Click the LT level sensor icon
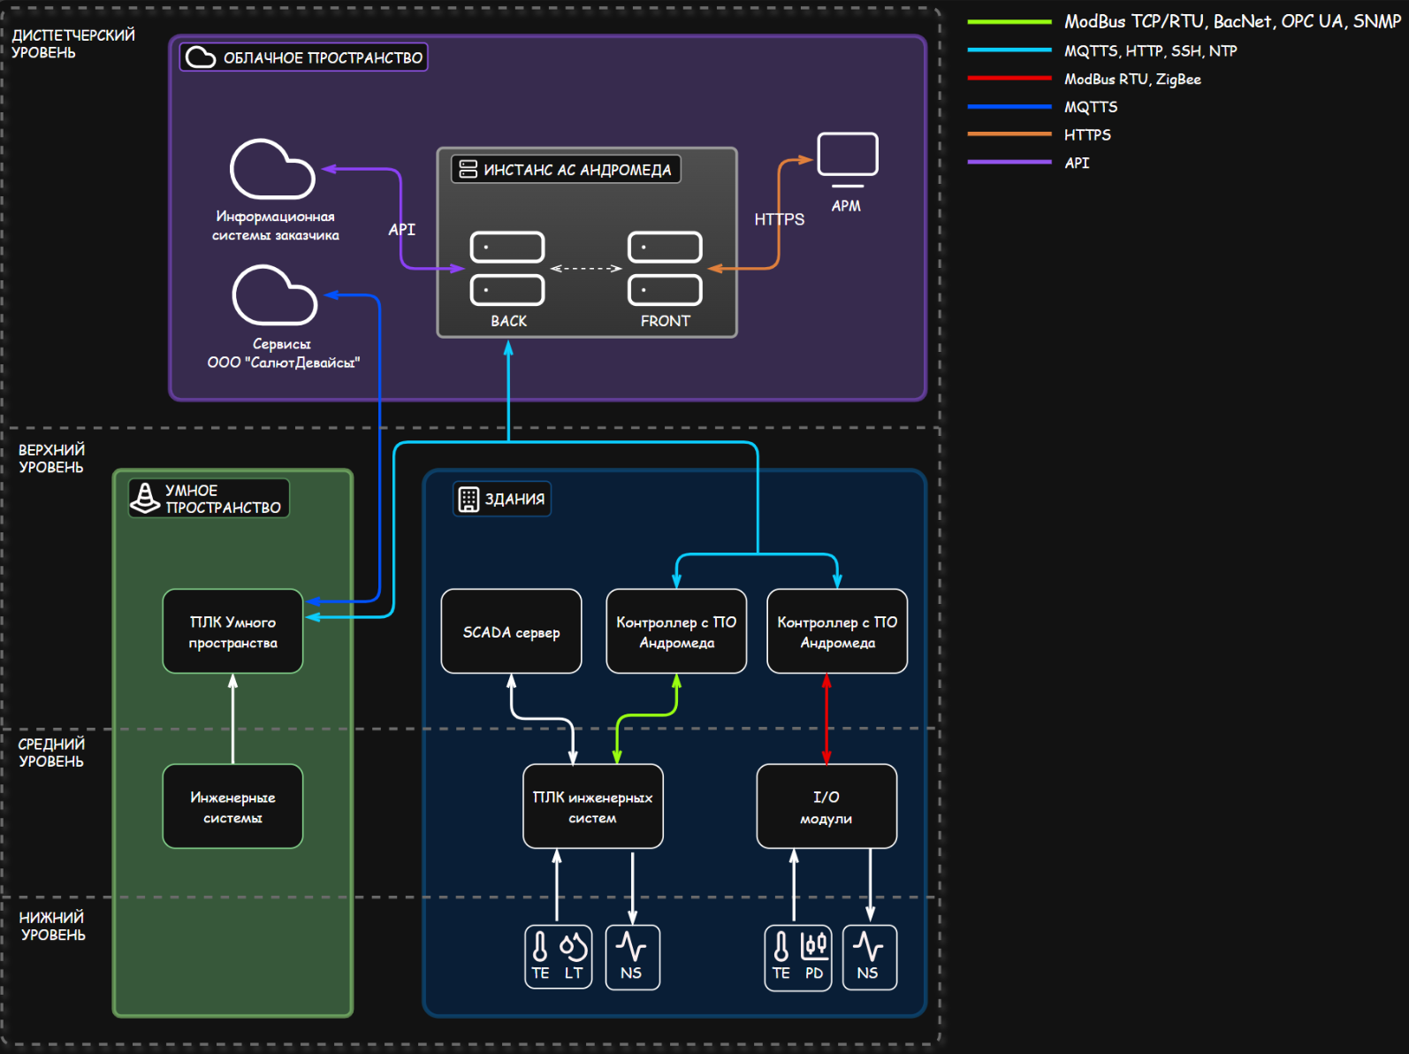 (574, 948)
